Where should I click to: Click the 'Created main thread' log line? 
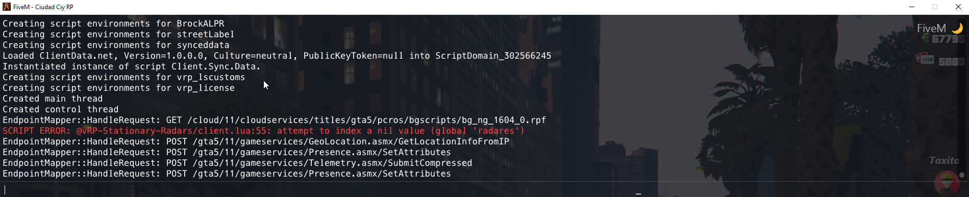coord(53,98)
